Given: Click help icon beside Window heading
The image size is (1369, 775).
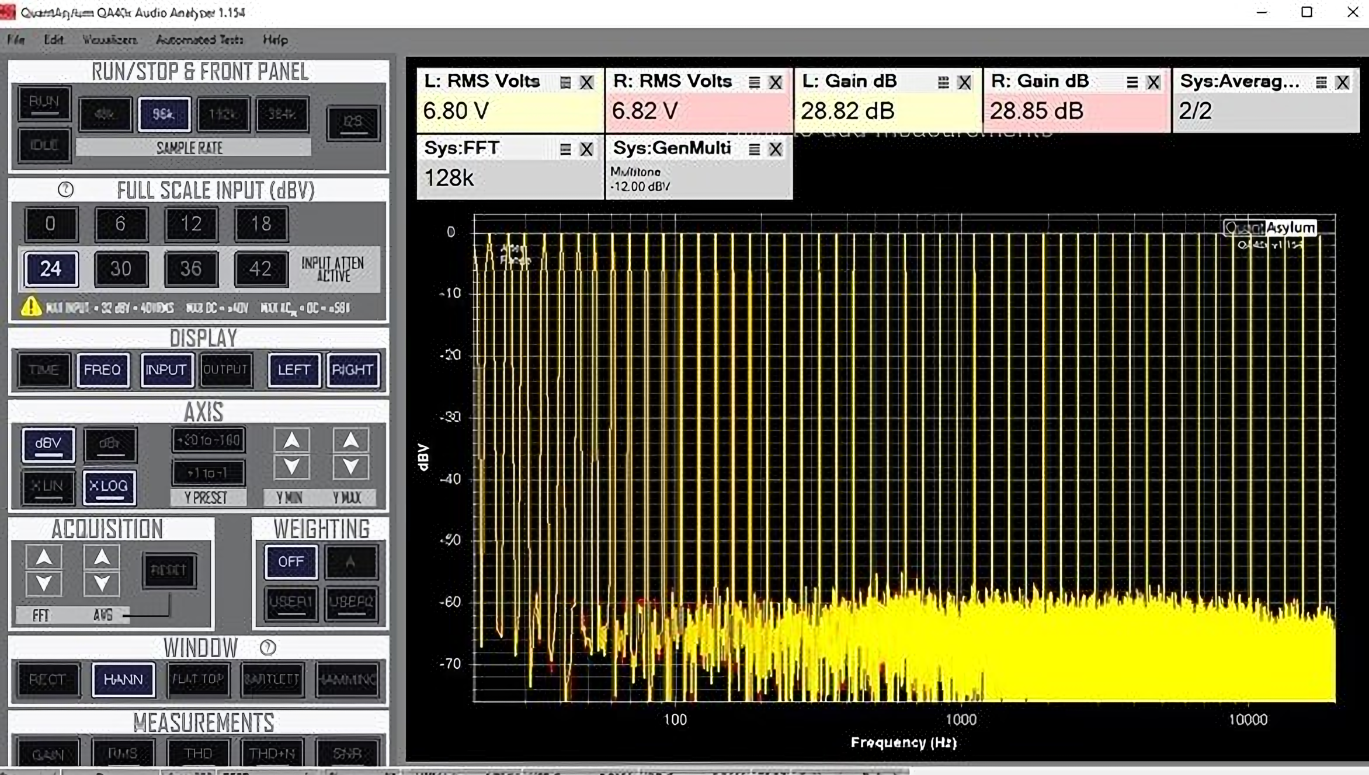Looking at the screenshot, I should pos(267,647).
